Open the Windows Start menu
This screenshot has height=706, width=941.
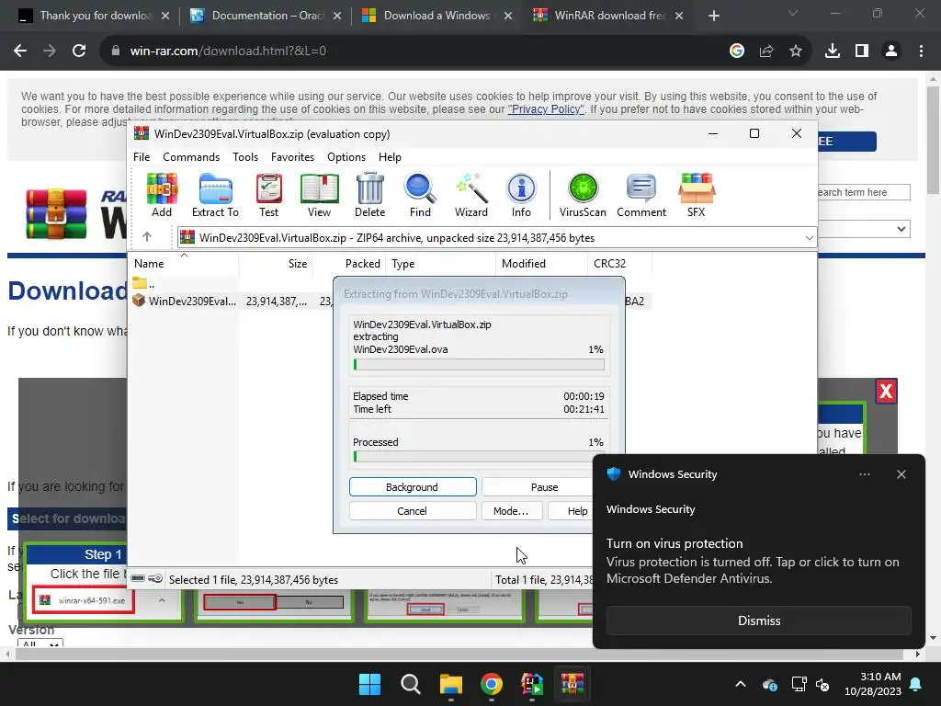(x=369, y=684)
